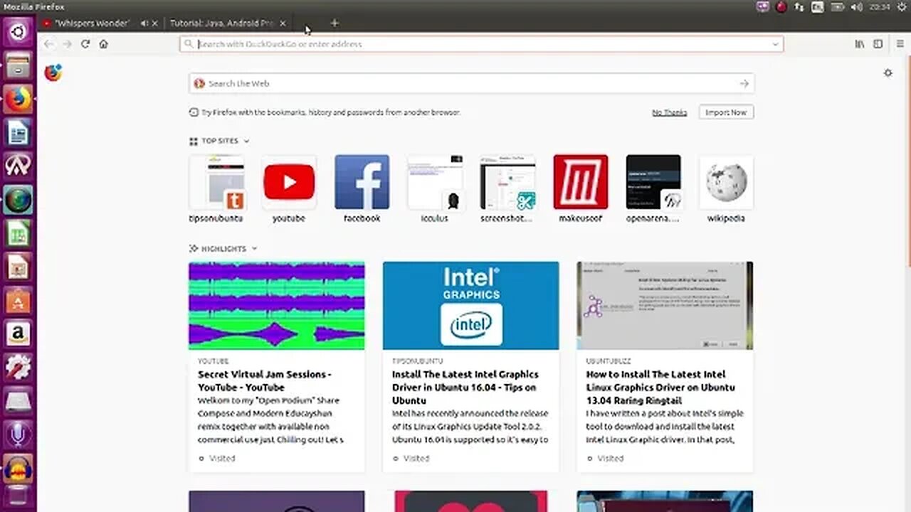Open How to Install Latest Intel Linux Graphics article
911x512 pixels.
(x=660, y=387)
